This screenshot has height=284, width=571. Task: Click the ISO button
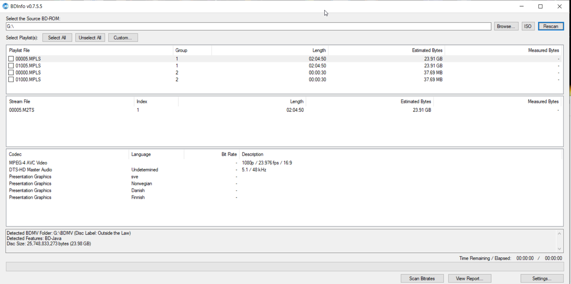click(x=528, y=26)
